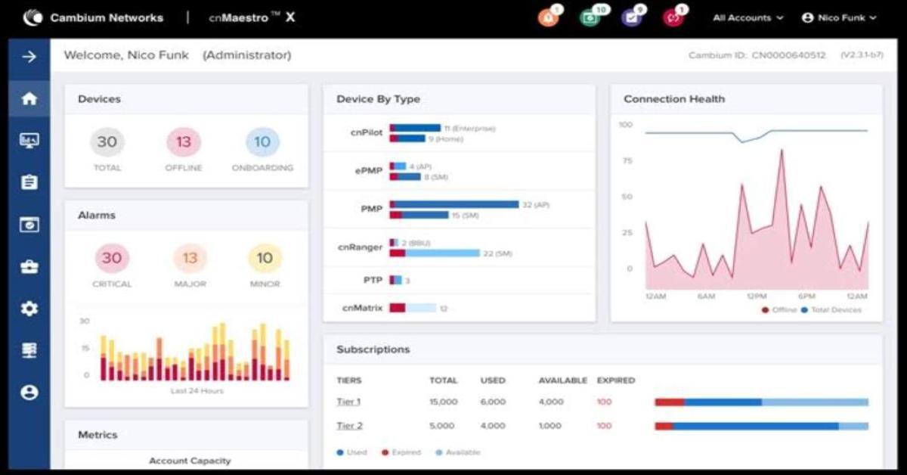Open the Nico Funk user menu

click(838, 17)
